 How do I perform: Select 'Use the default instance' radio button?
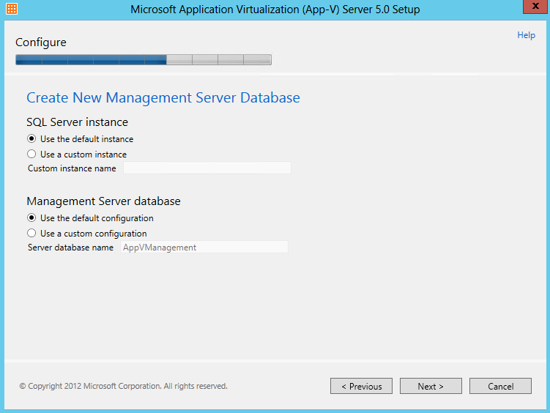point(31,139)
